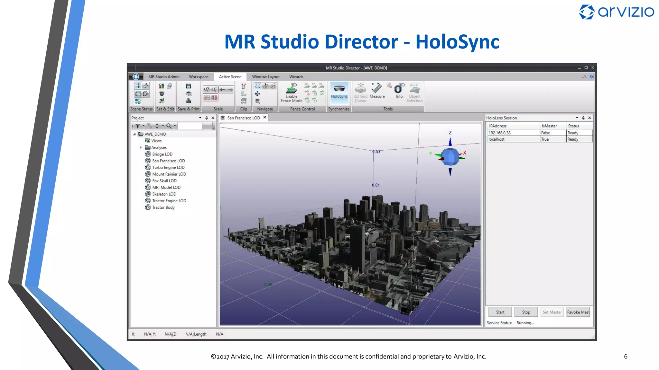The width and height of the screenshot is (659, 370).
Task: Click the 3D Grid Cursor tool
Action: [360, 93]
